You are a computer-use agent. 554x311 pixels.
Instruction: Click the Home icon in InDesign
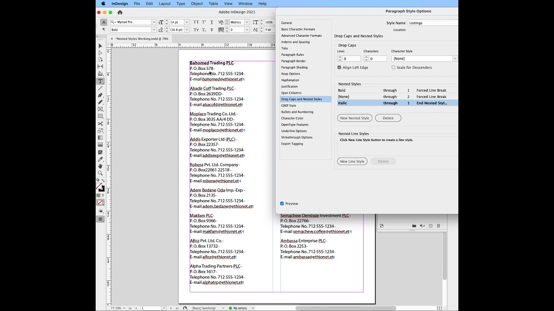click(120, 13)
